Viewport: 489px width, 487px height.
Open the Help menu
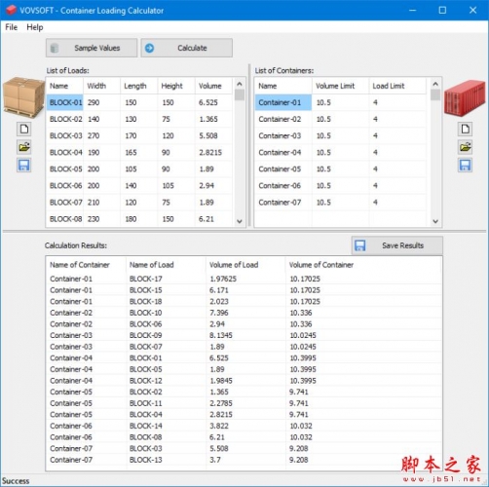(x=35, y=27)
